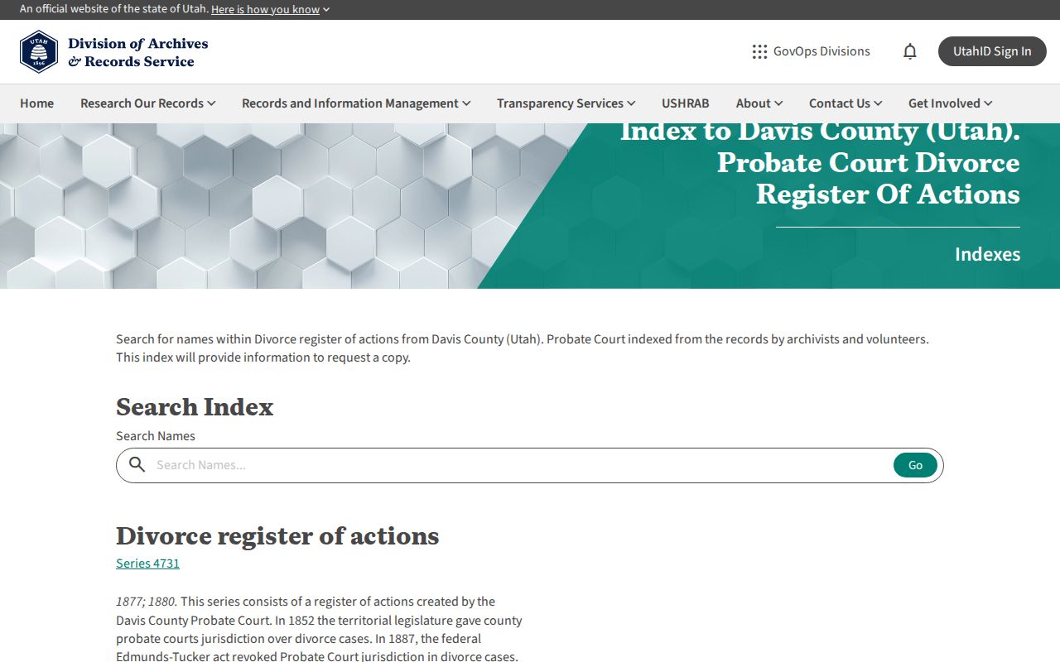Open the Get Involved dropdown
This screenshot has width=1060, height=662.
tap(951, 103)
